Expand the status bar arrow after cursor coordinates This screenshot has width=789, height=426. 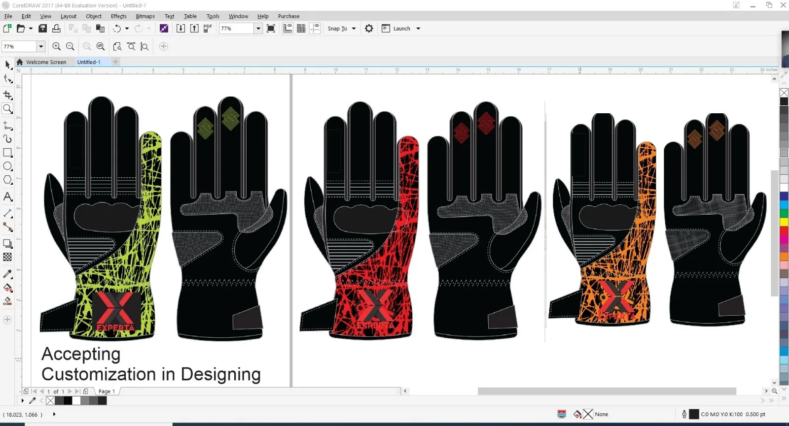pyautogui.click(x=54, y=414)
